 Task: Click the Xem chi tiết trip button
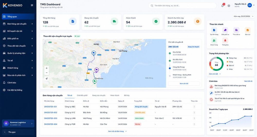(184, 83)
